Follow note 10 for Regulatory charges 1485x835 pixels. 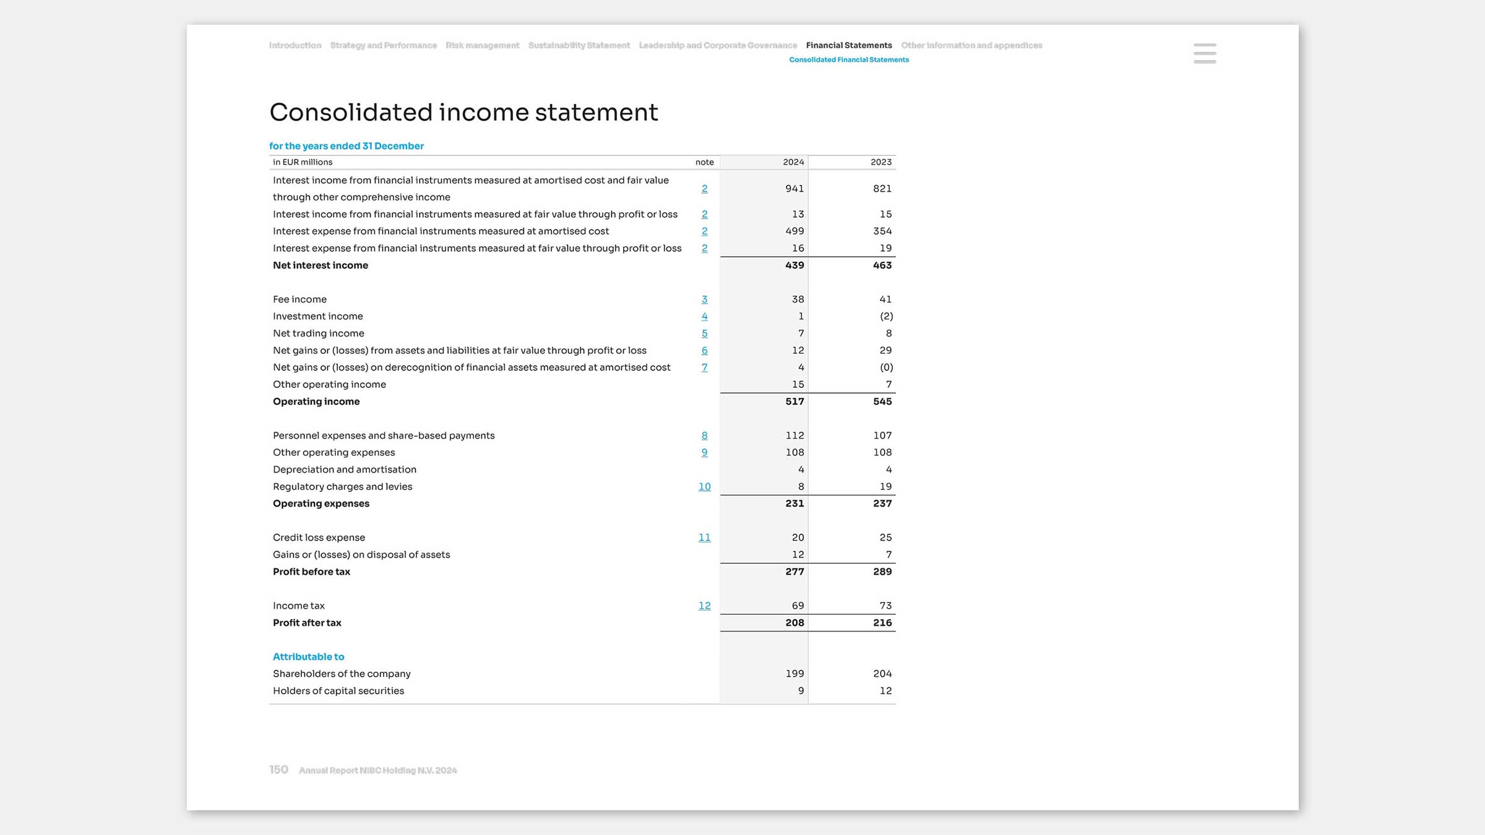(704, 487)
